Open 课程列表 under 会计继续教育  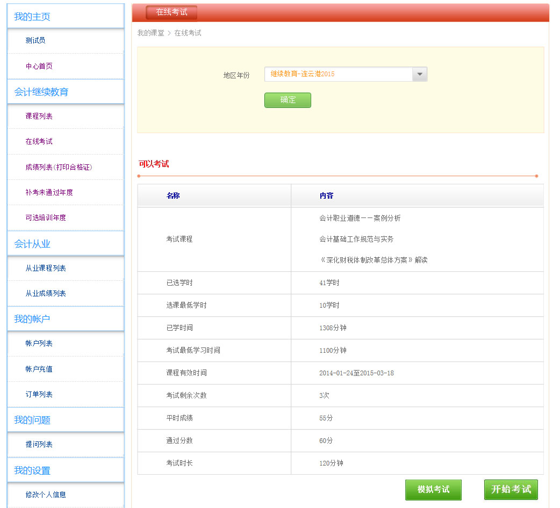tap(39, 117)
